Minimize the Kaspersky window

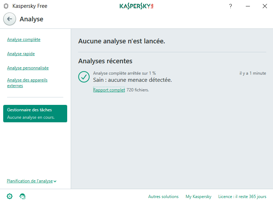coord(248,6)
